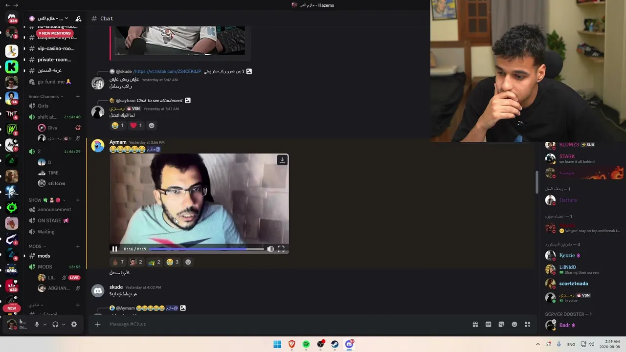Open the TNT server
The image size is (626, 352).
[12, 114]
